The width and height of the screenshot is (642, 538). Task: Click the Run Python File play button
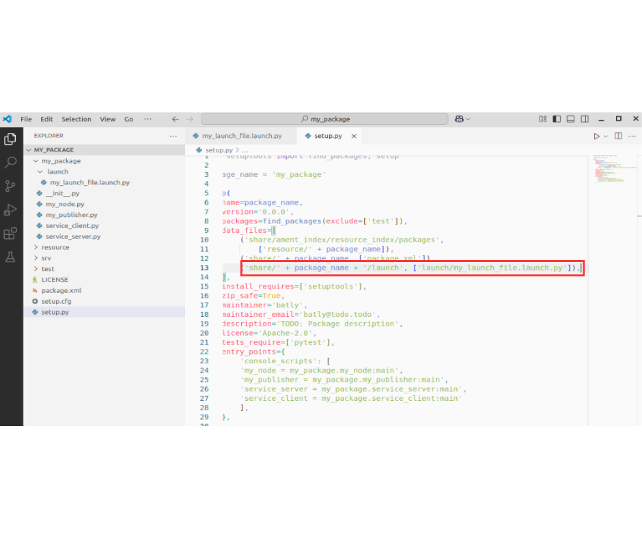pyautogui.click(x=596, y=136)
